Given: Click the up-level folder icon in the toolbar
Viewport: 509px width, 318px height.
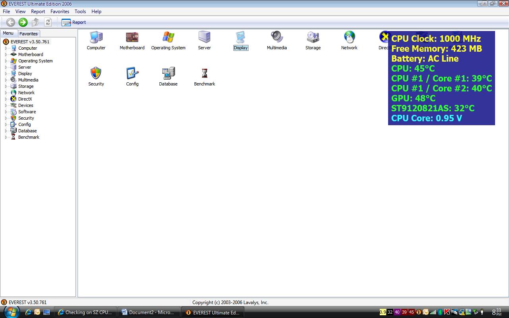Looking at the screenshot, I should pos(36,22).
